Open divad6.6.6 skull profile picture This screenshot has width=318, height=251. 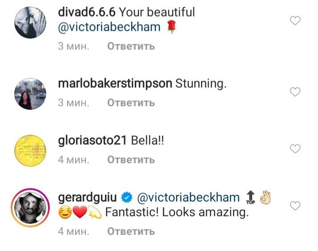click(30, 22)
